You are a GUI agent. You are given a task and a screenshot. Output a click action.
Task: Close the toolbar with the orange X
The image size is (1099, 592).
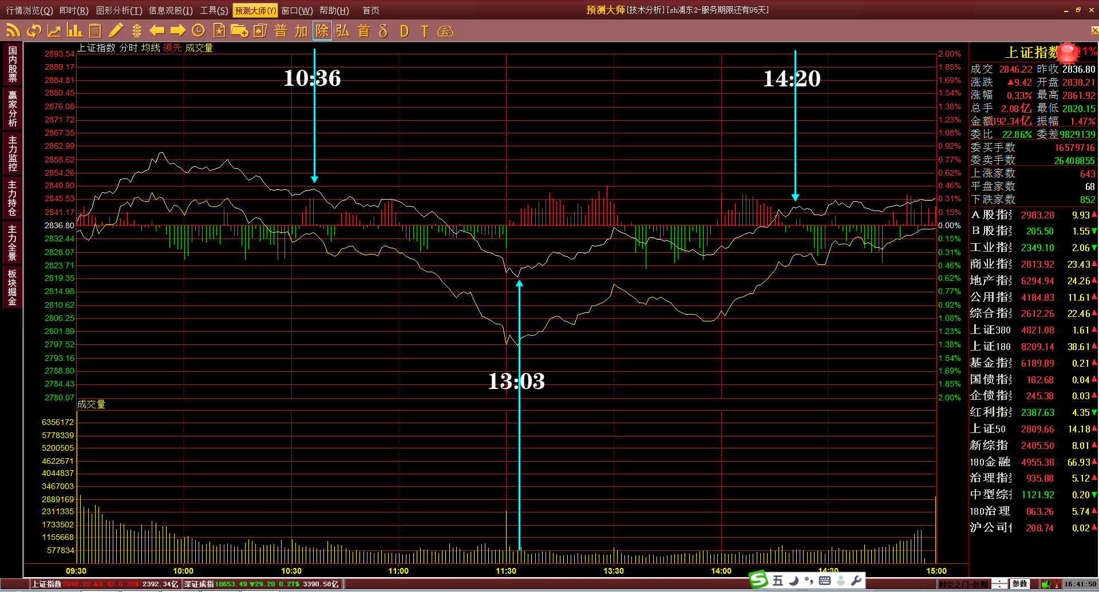point(1094,30)
